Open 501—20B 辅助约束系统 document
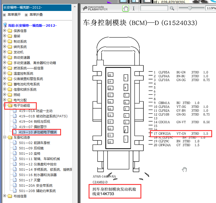The image size is (216, 203). pyautogui.click(x=37, y=191)
